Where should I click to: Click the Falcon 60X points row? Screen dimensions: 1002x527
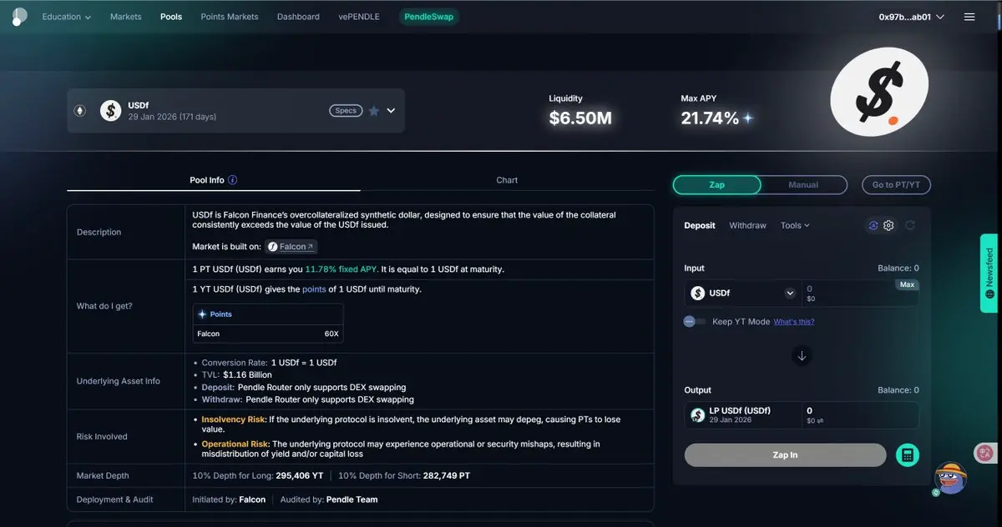click(268, 334)
